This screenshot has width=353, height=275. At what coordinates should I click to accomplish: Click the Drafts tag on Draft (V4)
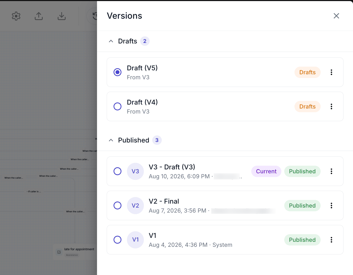307,106
